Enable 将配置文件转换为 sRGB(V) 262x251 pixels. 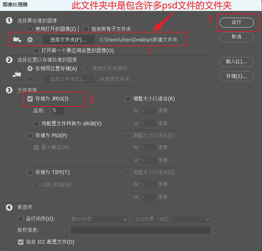[36, 124]
